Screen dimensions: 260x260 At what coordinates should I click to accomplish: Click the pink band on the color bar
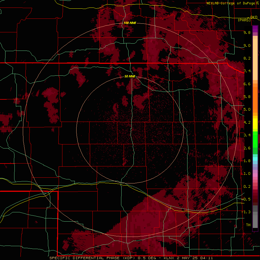[255, 175]
